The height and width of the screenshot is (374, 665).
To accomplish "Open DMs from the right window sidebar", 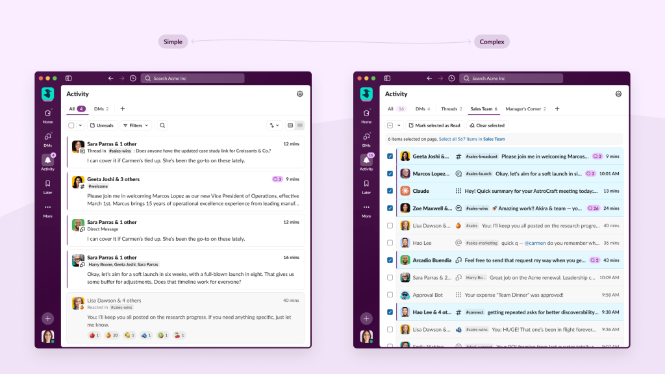I will [x=366, y=137].
